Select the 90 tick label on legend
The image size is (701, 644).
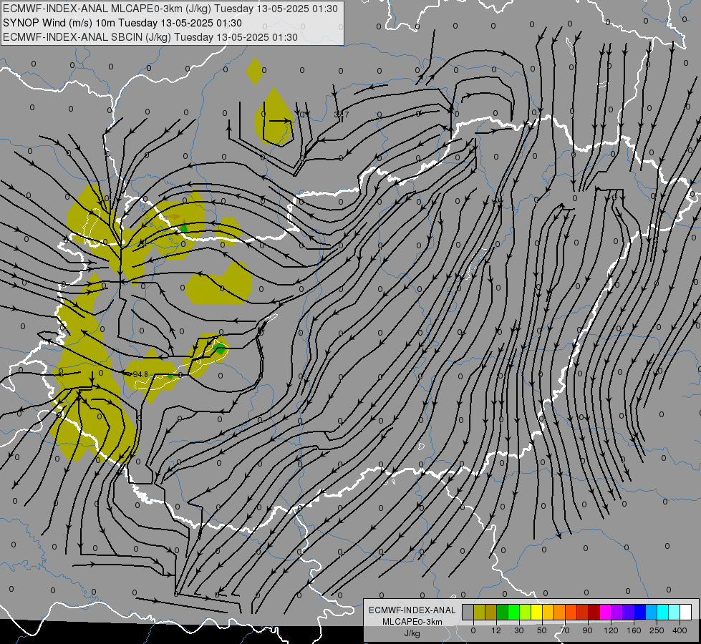tap(588, 630)
